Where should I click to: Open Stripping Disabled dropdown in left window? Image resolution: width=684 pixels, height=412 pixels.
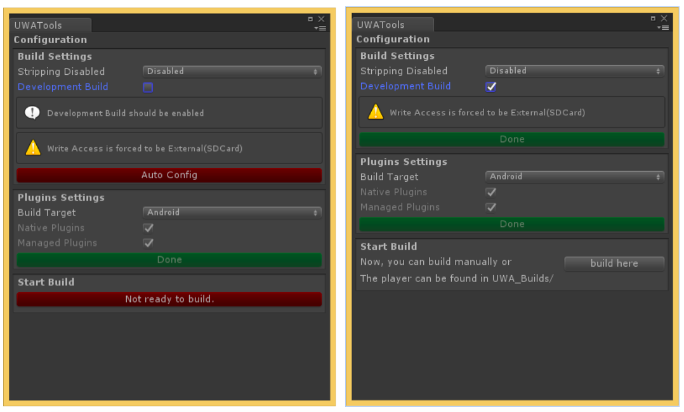coord(232,72)
